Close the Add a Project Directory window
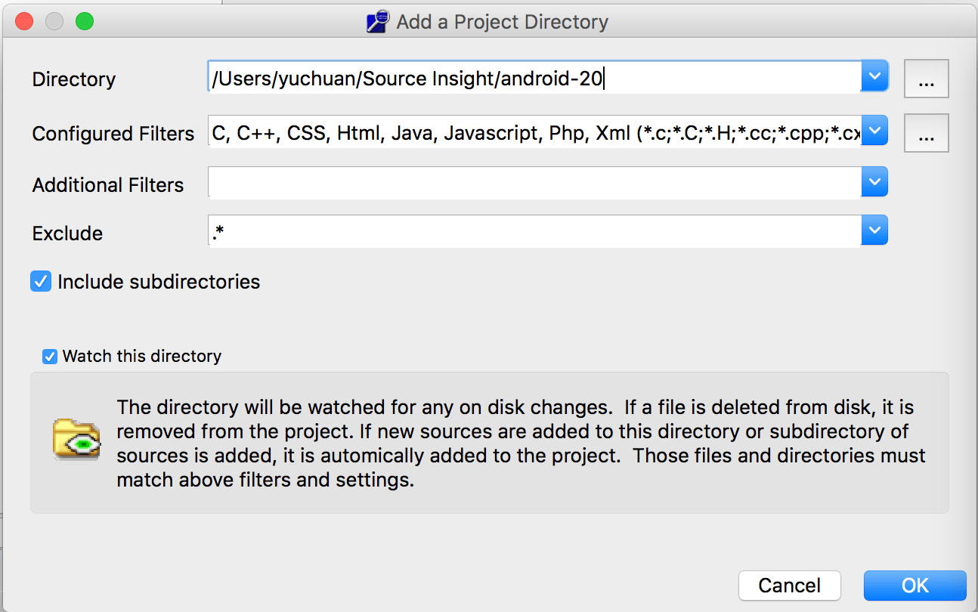This screenshot has width=978, height=612. (x=24, y=21)
